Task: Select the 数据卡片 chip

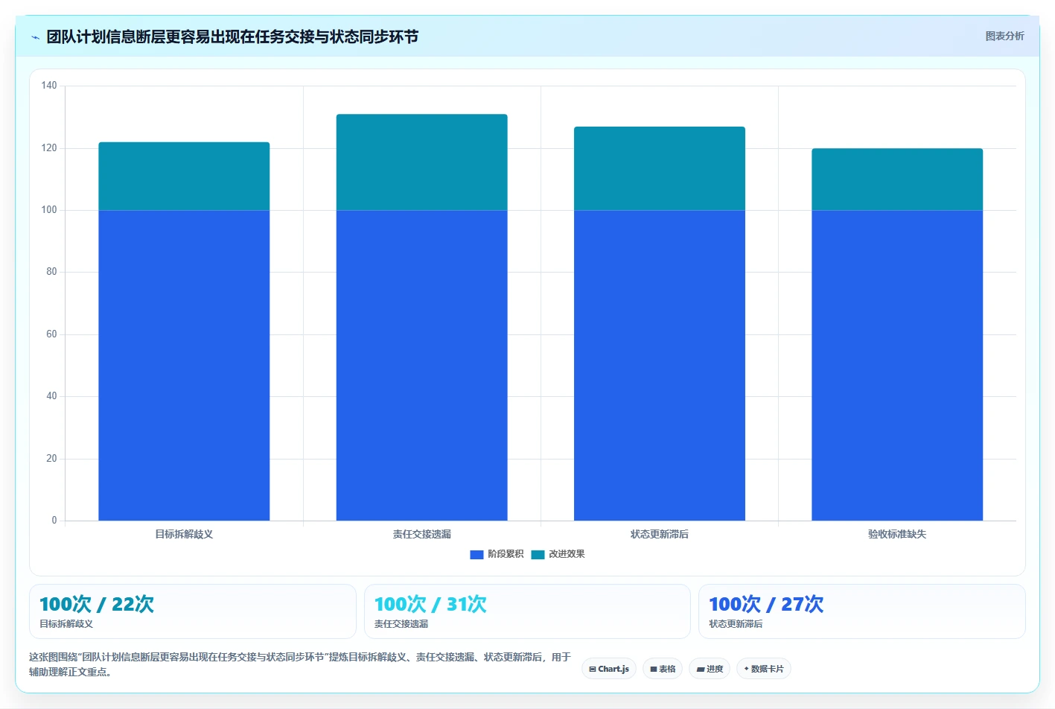Action: [x=764, y=669]
